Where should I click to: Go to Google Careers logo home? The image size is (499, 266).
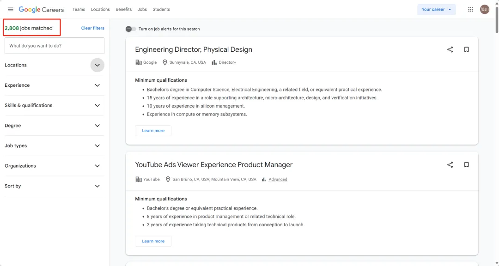point(41,10)
